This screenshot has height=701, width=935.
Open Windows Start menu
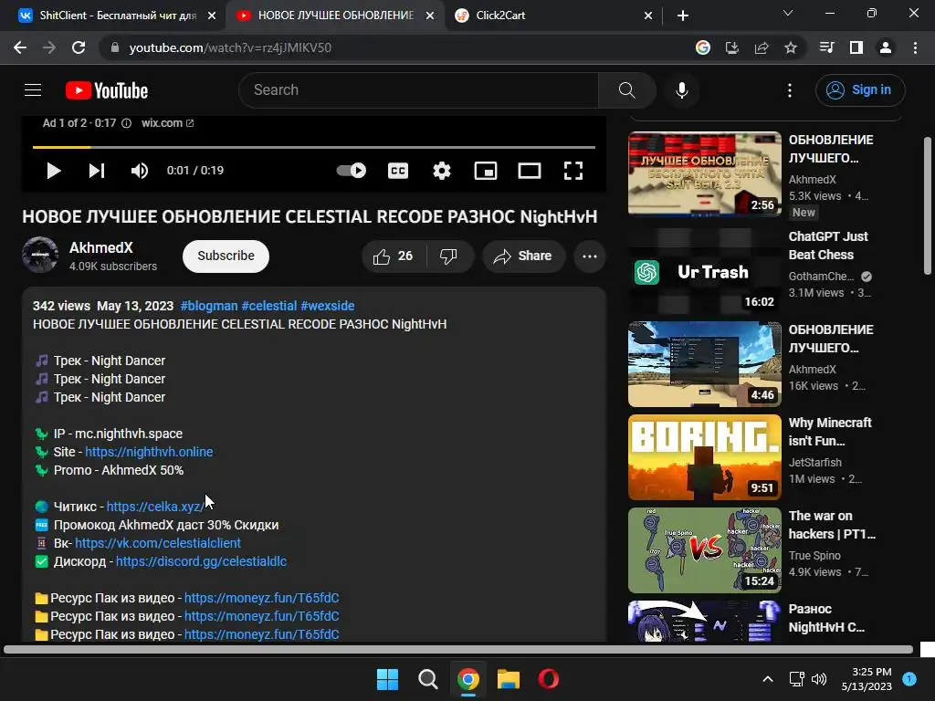pyautogui.click(x=387, y=679)
